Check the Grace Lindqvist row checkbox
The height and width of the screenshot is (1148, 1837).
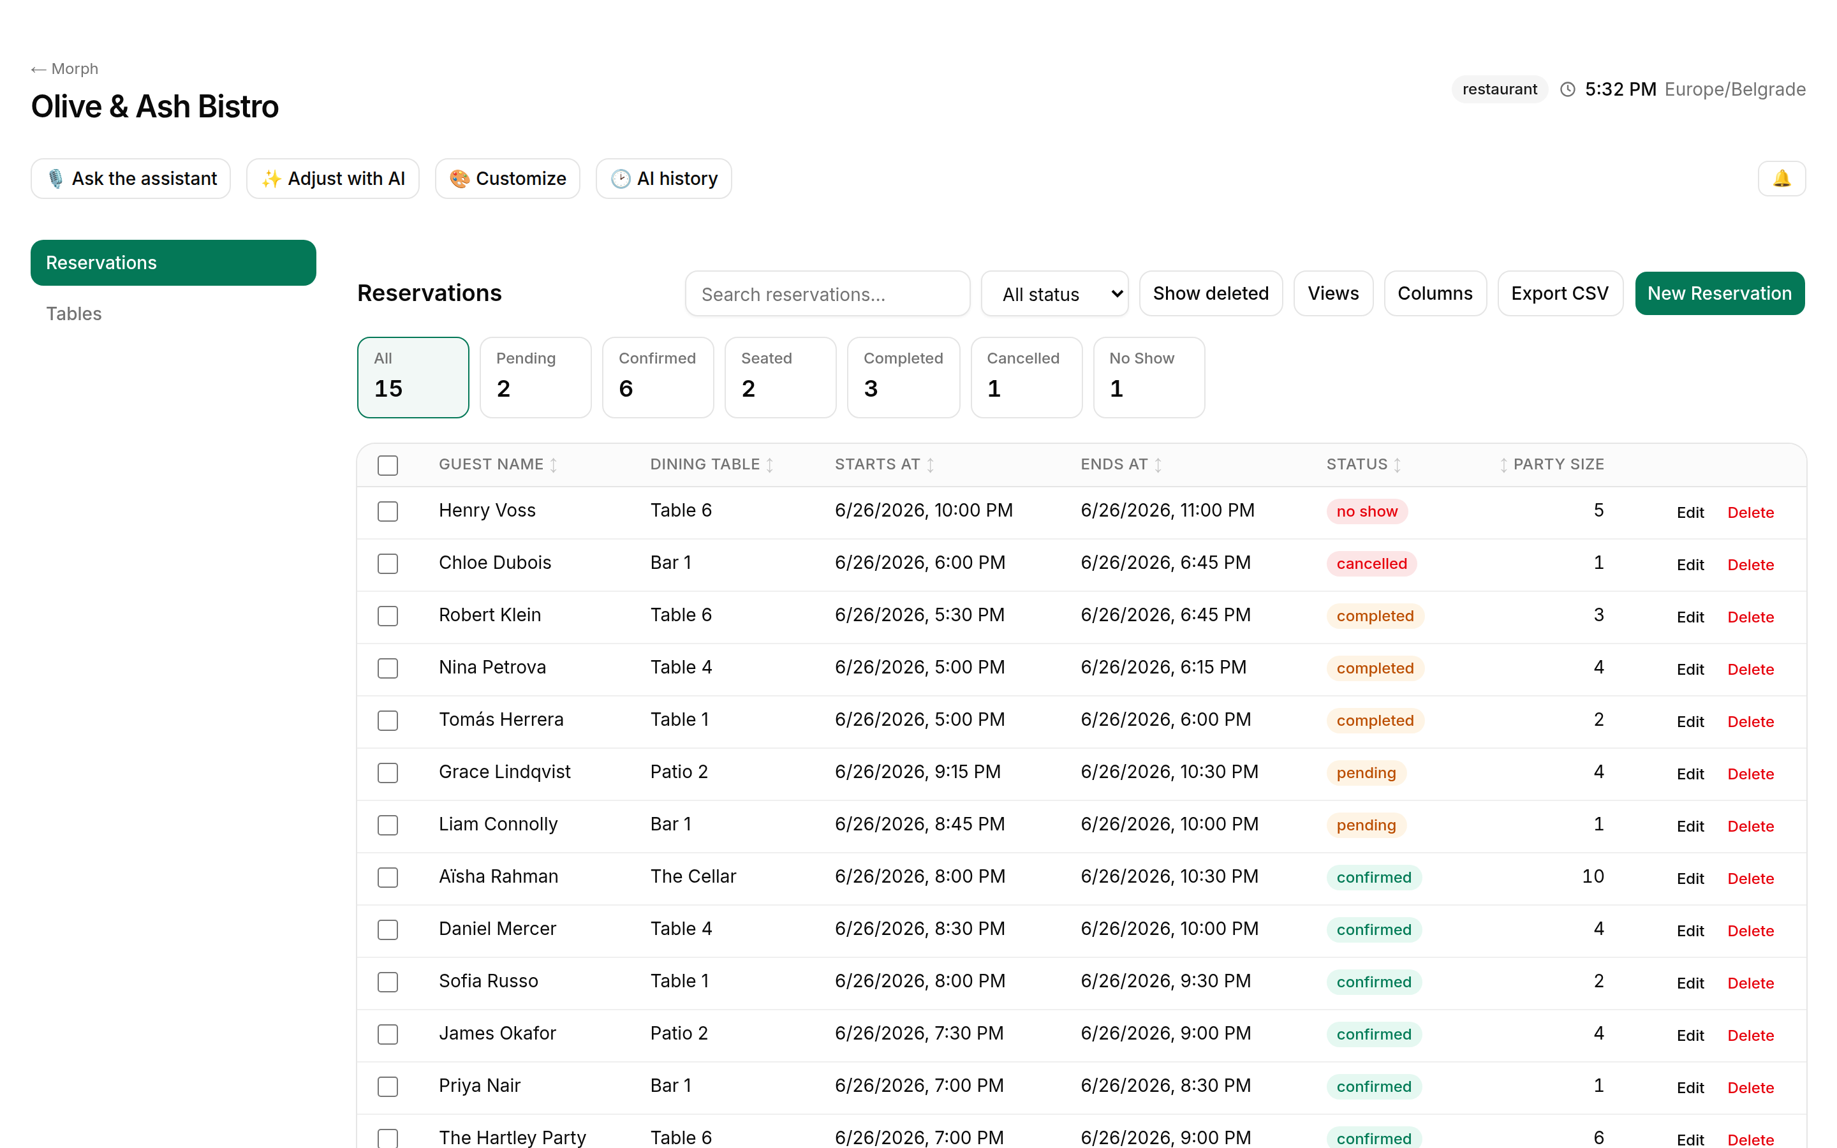[x=387, y=773]
